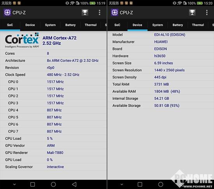Tap CPU Load value '5 %'

pos(50,139)
